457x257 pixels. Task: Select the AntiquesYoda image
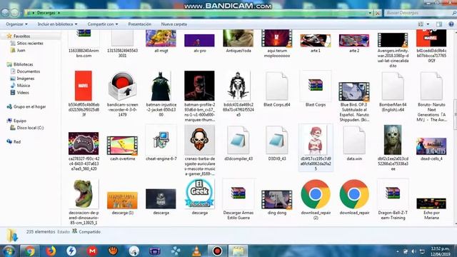coord(238,41)
